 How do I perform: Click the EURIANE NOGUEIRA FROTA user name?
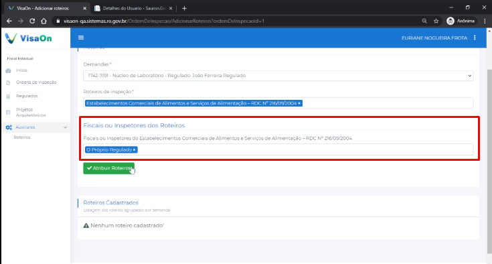[434, 38]
